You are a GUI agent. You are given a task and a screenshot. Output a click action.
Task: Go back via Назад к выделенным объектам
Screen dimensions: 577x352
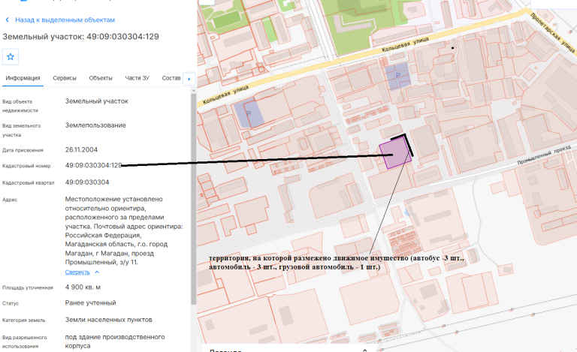pyautogui.click(x=65, y=20)
